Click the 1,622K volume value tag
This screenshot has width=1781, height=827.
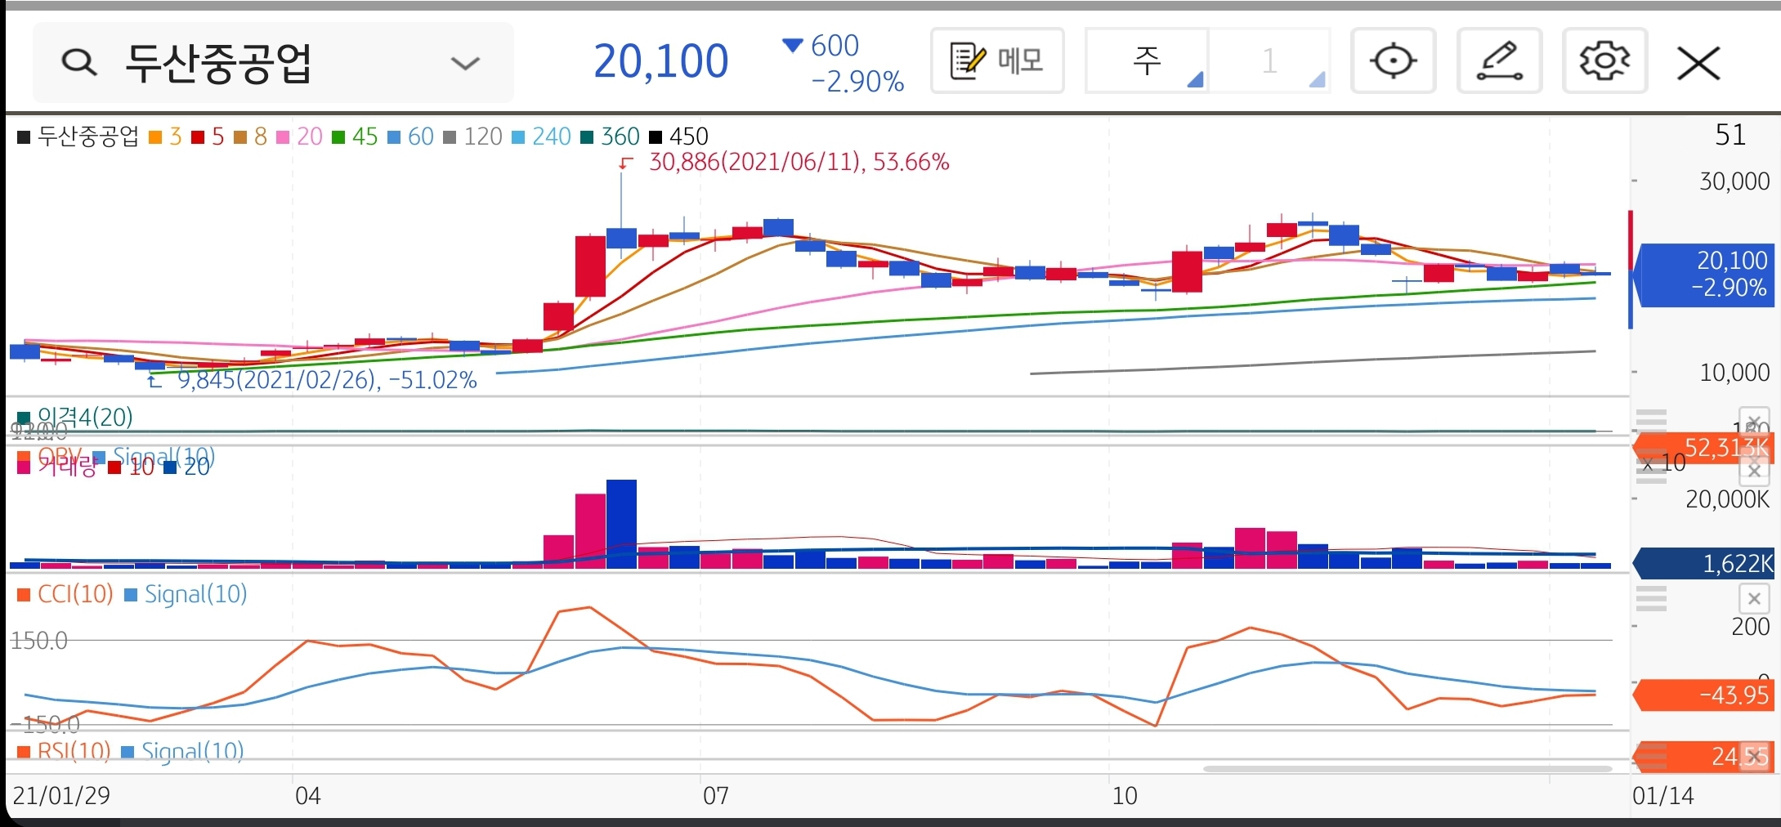click(x=1703, y=563)
